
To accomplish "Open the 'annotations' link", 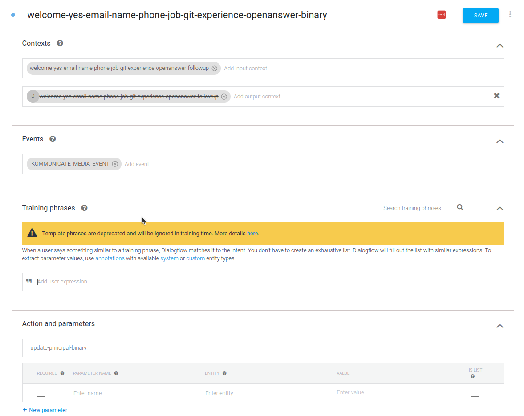I will tap(110, 258).
